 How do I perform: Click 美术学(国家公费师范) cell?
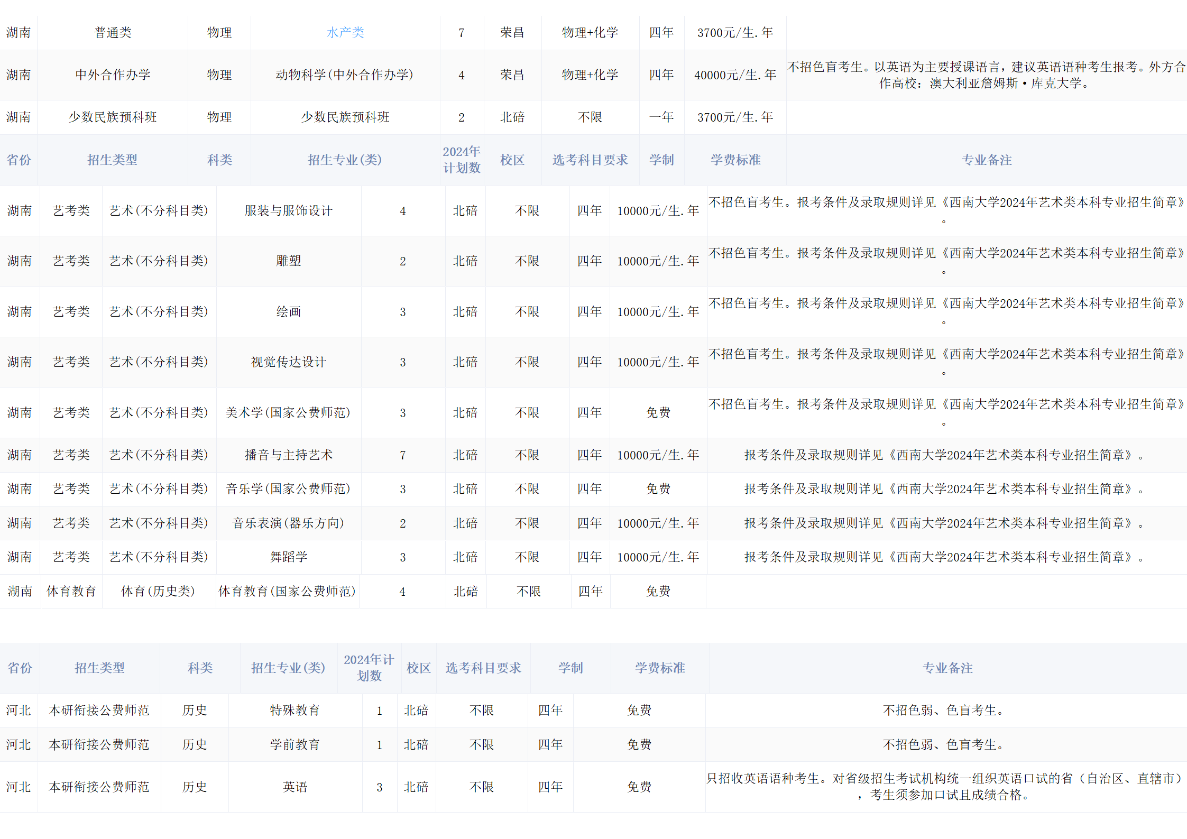288,413
